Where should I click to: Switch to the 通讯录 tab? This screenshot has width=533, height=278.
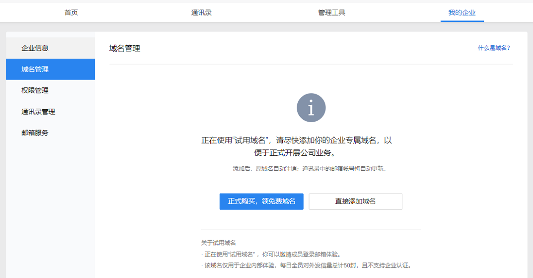[x=201, y=13]
